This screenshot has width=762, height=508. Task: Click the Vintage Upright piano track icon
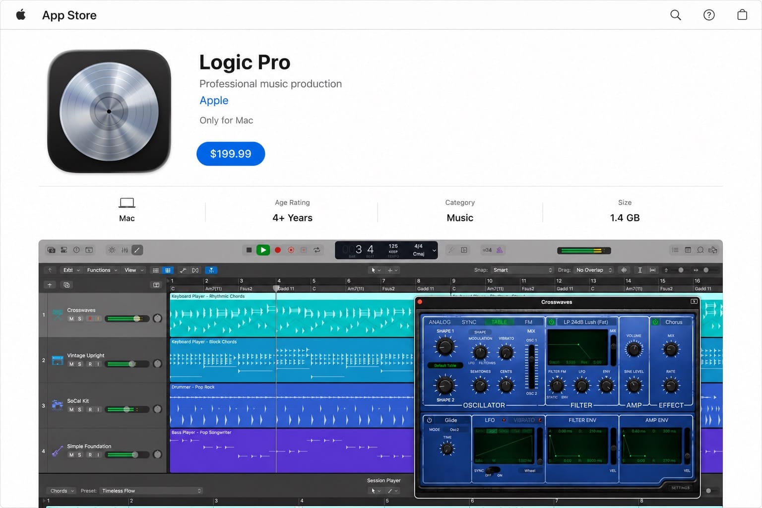click(58, 360)
